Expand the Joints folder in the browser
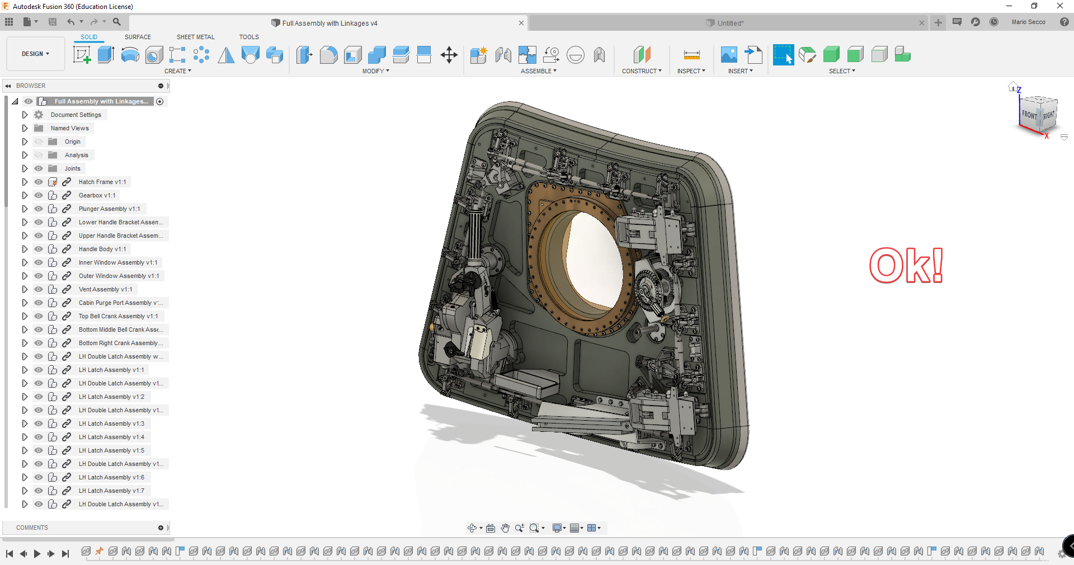1074x565 pixels. (25, 168)
